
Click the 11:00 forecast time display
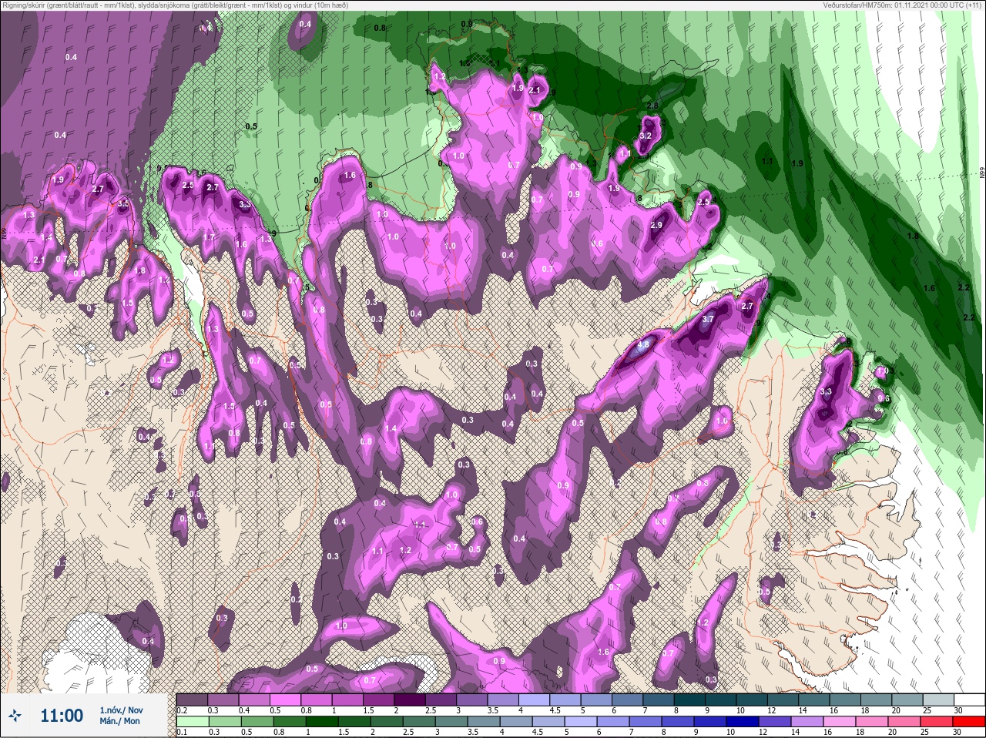point(61,716)
